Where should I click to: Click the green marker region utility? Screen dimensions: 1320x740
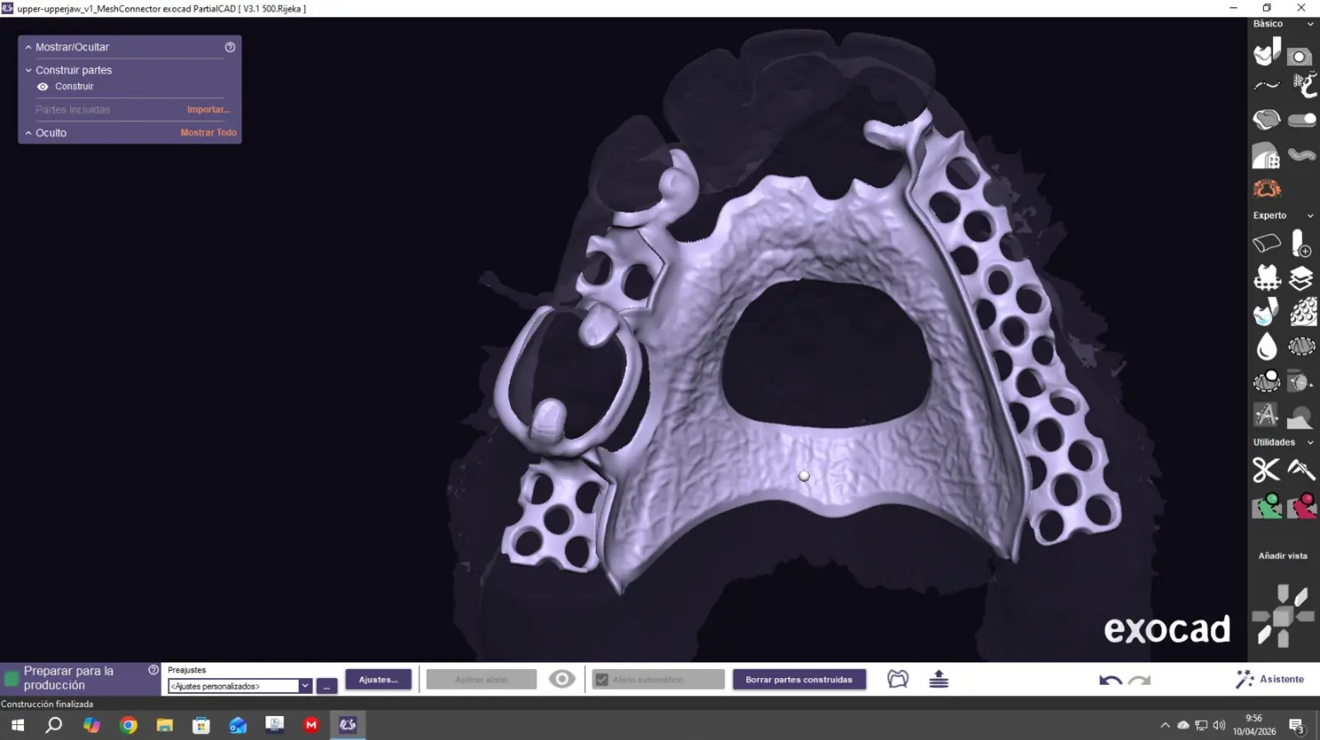pyautogui.click(x=1266, y=505)
